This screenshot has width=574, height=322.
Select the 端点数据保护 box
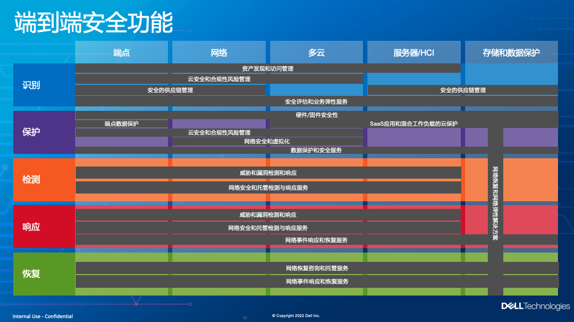pyautogui.click(x=122, y=124)
